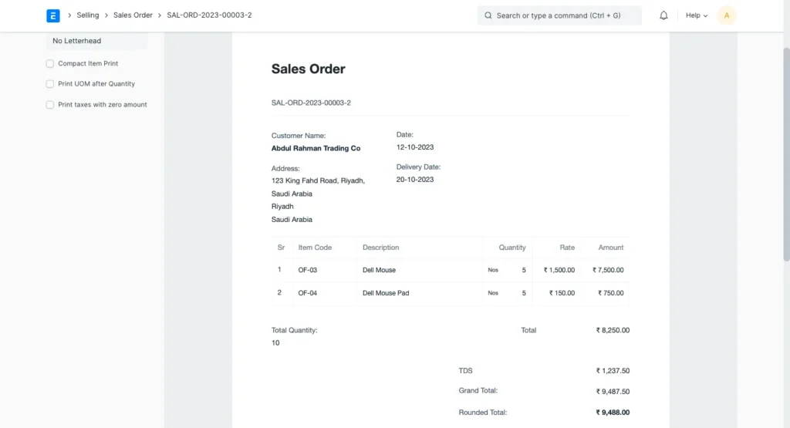Click the chevron before Sales Order breadcrumb
The height and width of the screenshot is (428, 790).
coord(106,15)
